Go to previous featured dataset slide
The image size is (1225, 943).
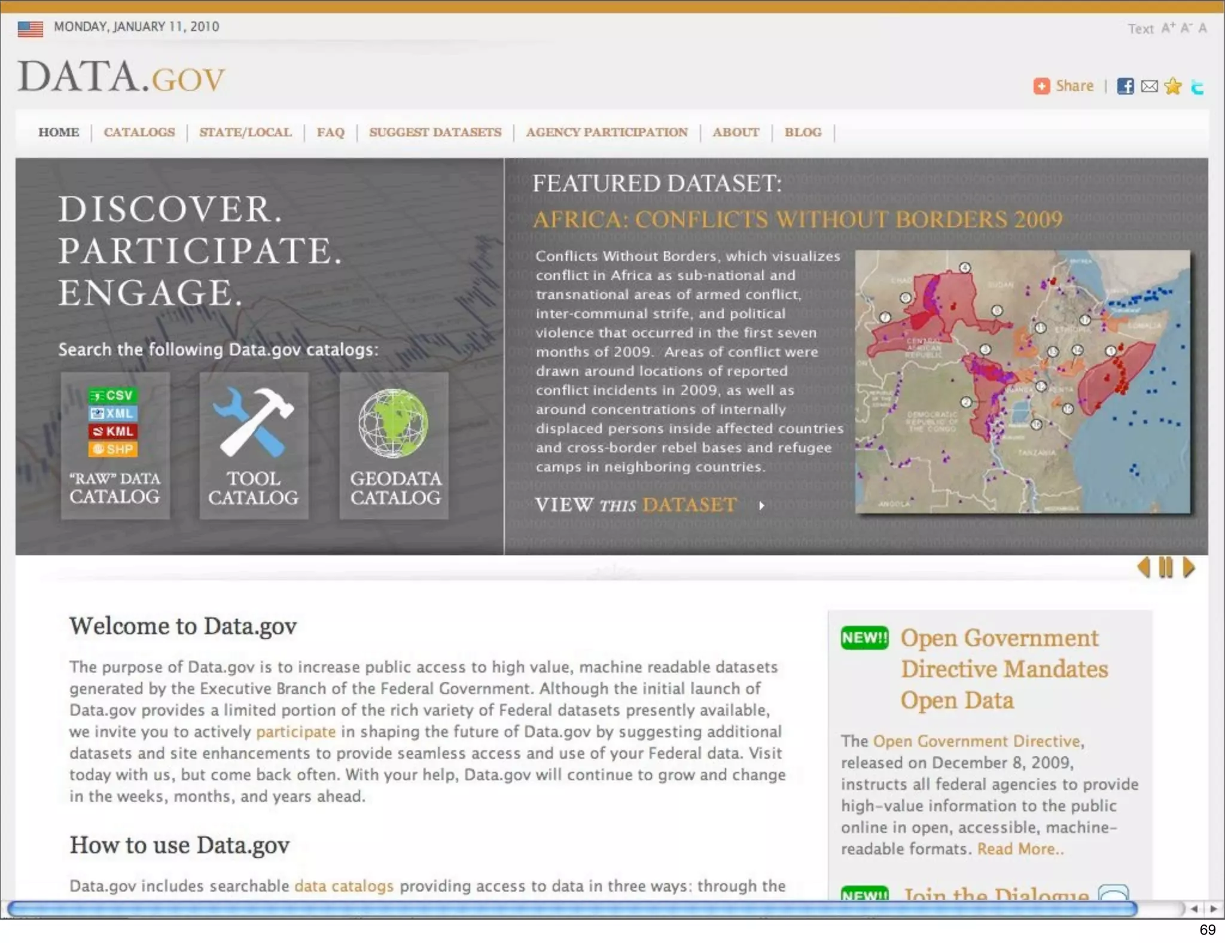coord(1144,567)
